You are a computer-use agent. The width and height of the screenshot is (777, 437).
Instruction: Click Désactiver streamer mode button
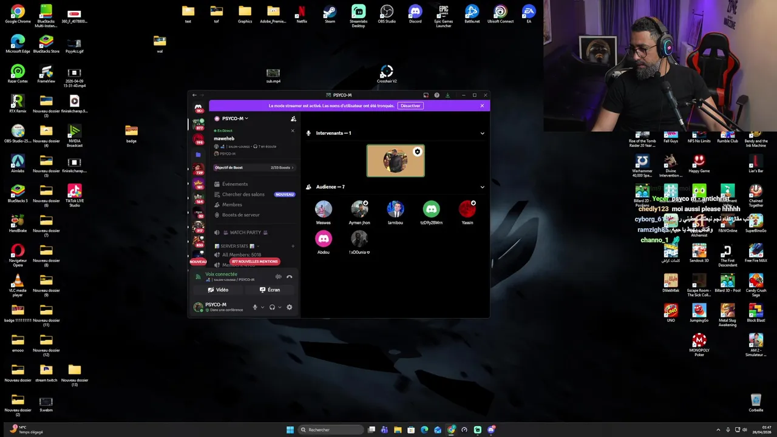410,106
